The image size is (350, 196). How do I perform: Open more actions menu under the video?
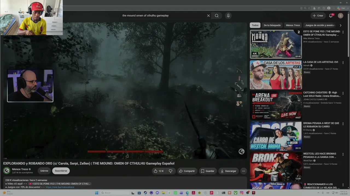pyautogui.click(x=243, y=171)
